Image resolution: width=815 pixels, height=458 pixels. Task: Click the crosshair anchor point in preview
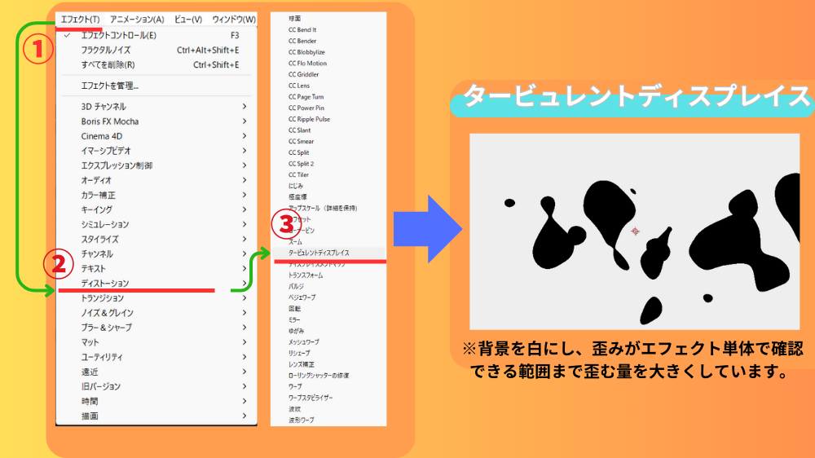pyautogui.click(x=637, y=231)
